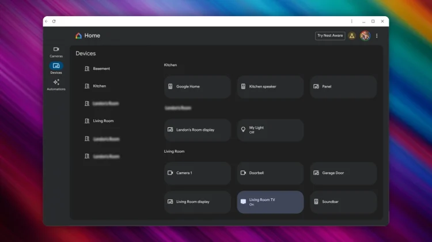Toggle the Living Room TV tile
Image resolution: width=432 pixels, height=242 pixels.
(x=270, y=202)
